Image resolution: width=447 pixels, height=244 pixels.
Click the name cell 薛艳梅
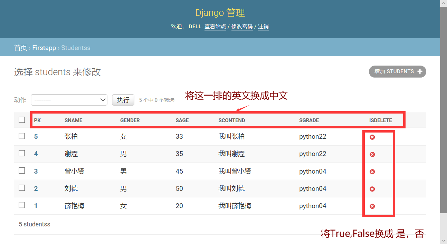coord(75,206)
